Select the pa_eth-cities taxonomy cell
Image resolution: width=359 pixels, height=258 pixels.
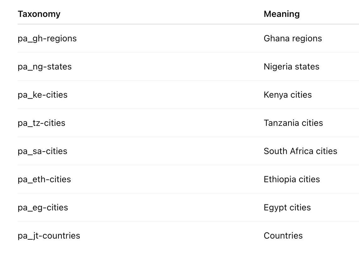click(x=44, y=179)
